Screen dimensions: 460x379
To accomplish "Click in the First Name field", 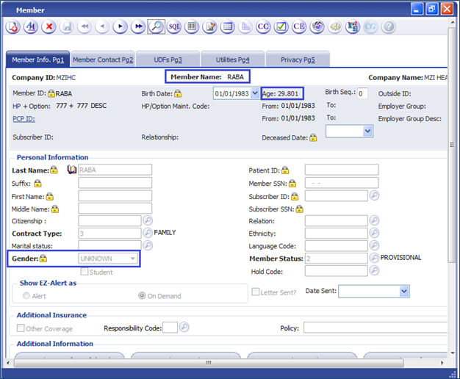I will [115, 196].
